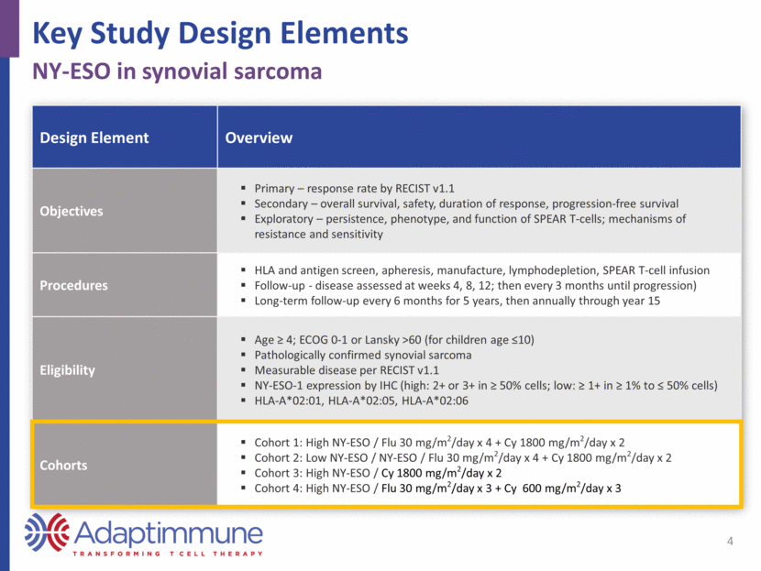Click the "Cohort 2: Low NY-ESO" line

click(463, 457)
